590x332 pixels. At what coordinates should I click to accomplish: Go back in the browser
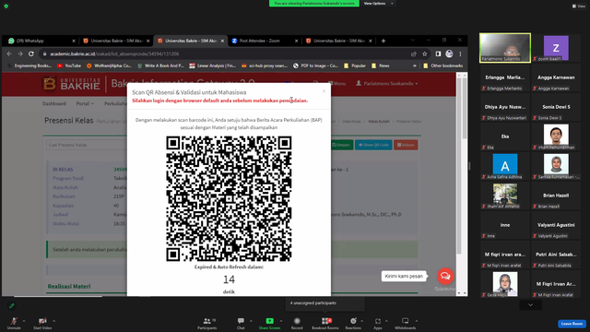click(9, 53)
